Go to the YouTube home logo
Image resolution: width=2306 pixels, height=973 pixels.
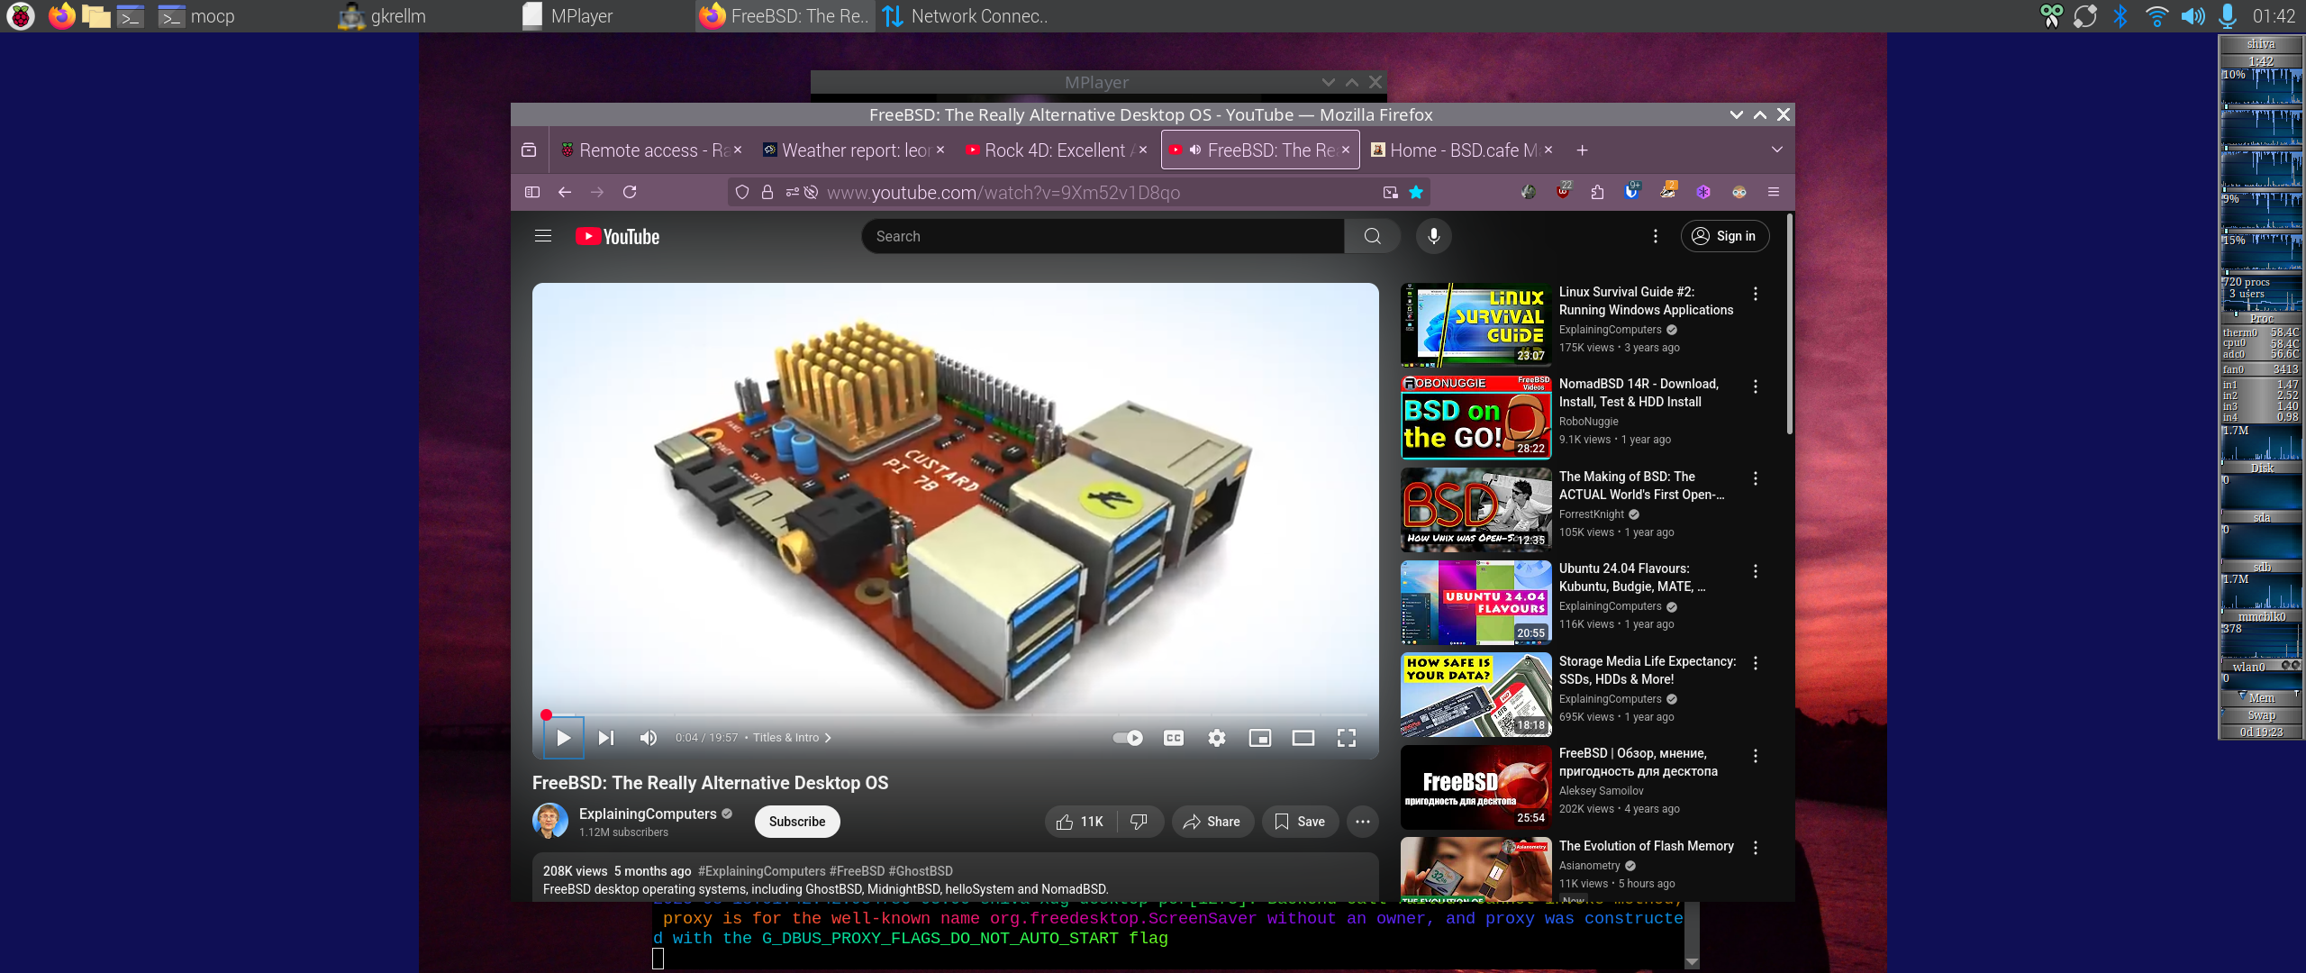click(618, 236)
